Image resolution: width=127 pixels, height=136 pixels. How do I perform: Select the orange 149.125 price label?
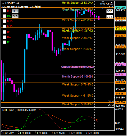coord(120,18)
